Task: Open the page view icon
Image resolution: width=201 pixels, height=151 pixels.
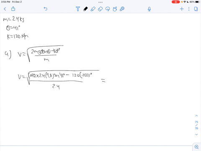Action: (x=196, y=9)
